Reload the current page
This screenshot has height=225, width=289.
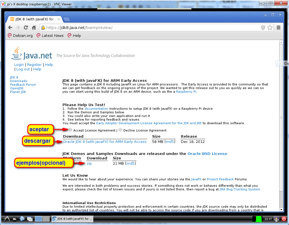[26, 28]
